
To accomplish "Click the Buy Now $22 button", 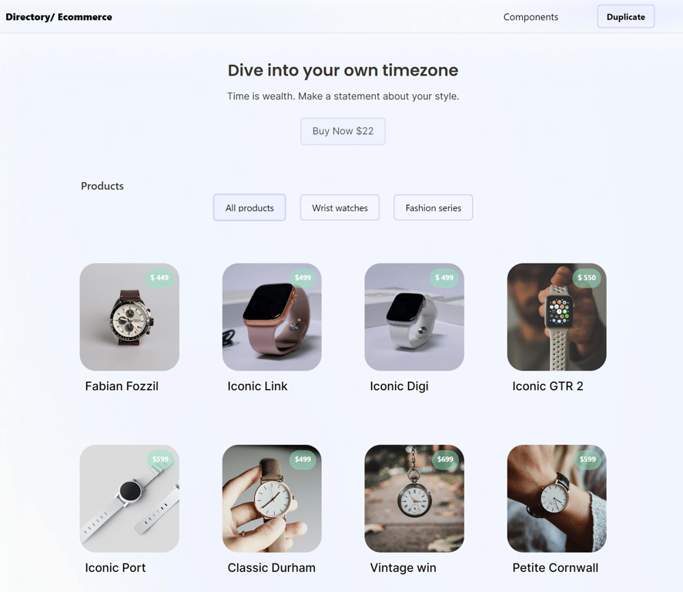I will pos(343,131).
